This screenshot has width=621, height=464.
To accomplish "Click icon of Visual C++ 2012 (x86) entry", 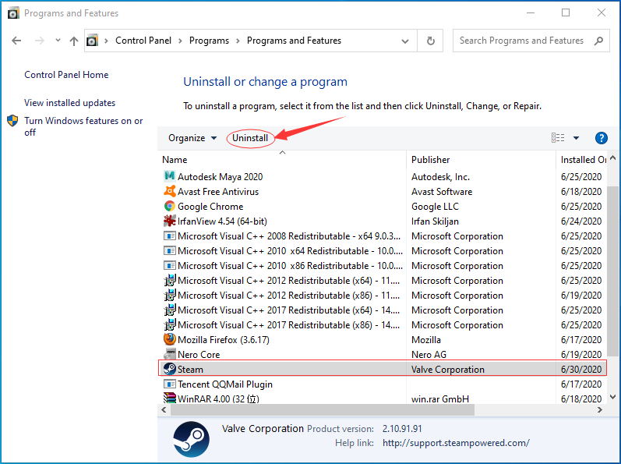I will pyautogui.click(x=170, y=295).
